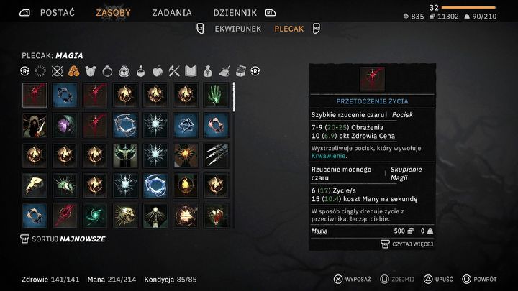Show the open book category filter
This screenshot has height=291, width=518.
[x=191, y=71]
